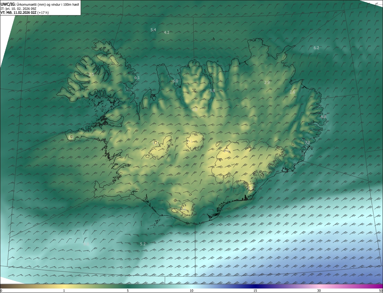
Task: Click the 6.2 value in the northeast
Action: [316, 48]
